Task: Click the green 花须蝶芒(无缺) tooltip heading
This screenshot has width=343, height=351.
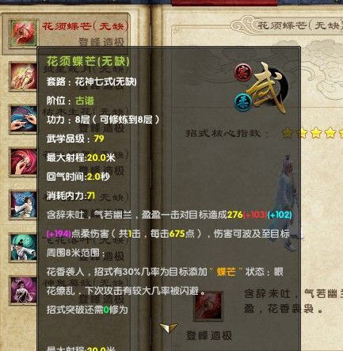Action: pos(88,61)
